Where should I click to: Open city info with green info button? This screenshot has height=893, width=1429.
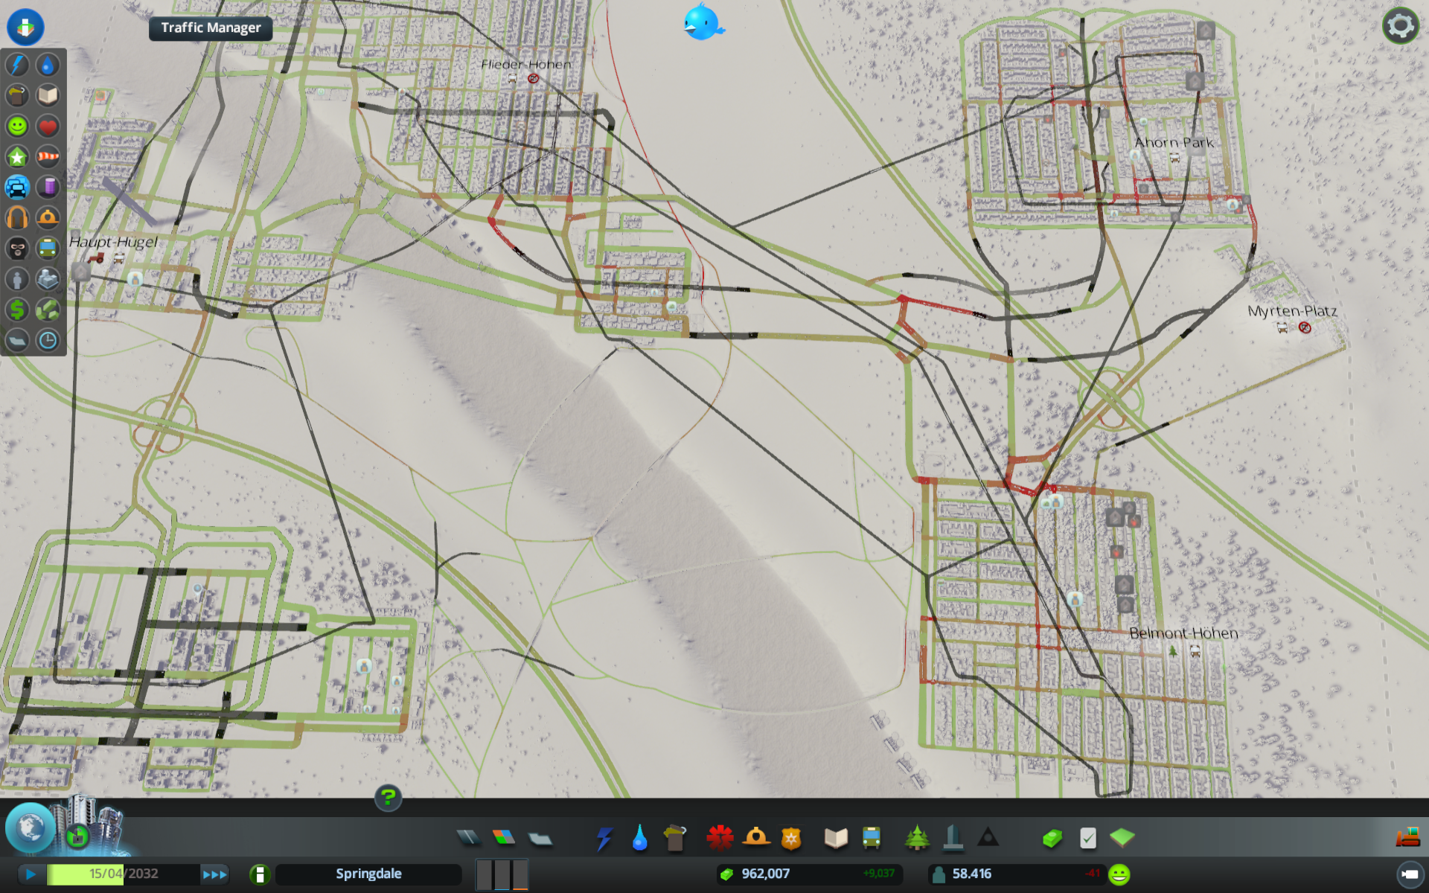tap(260, 874)
